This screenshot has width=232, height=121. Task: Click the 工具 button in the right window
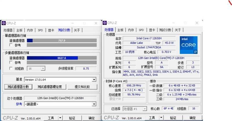152,118
